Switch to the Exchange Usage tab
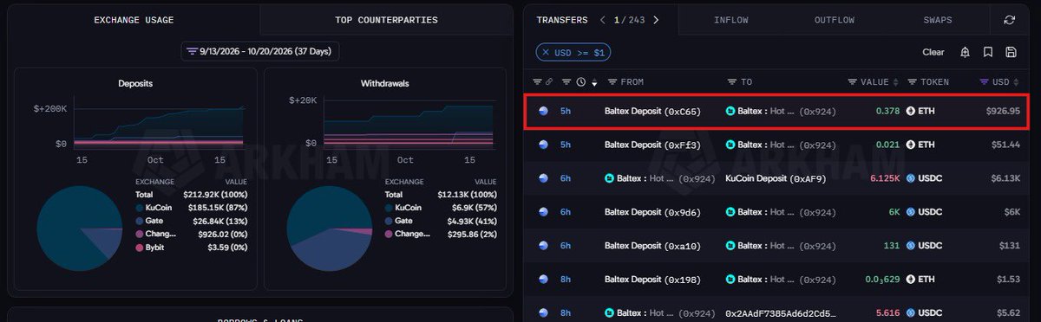The image size is (1041, 322). [134, 19]
